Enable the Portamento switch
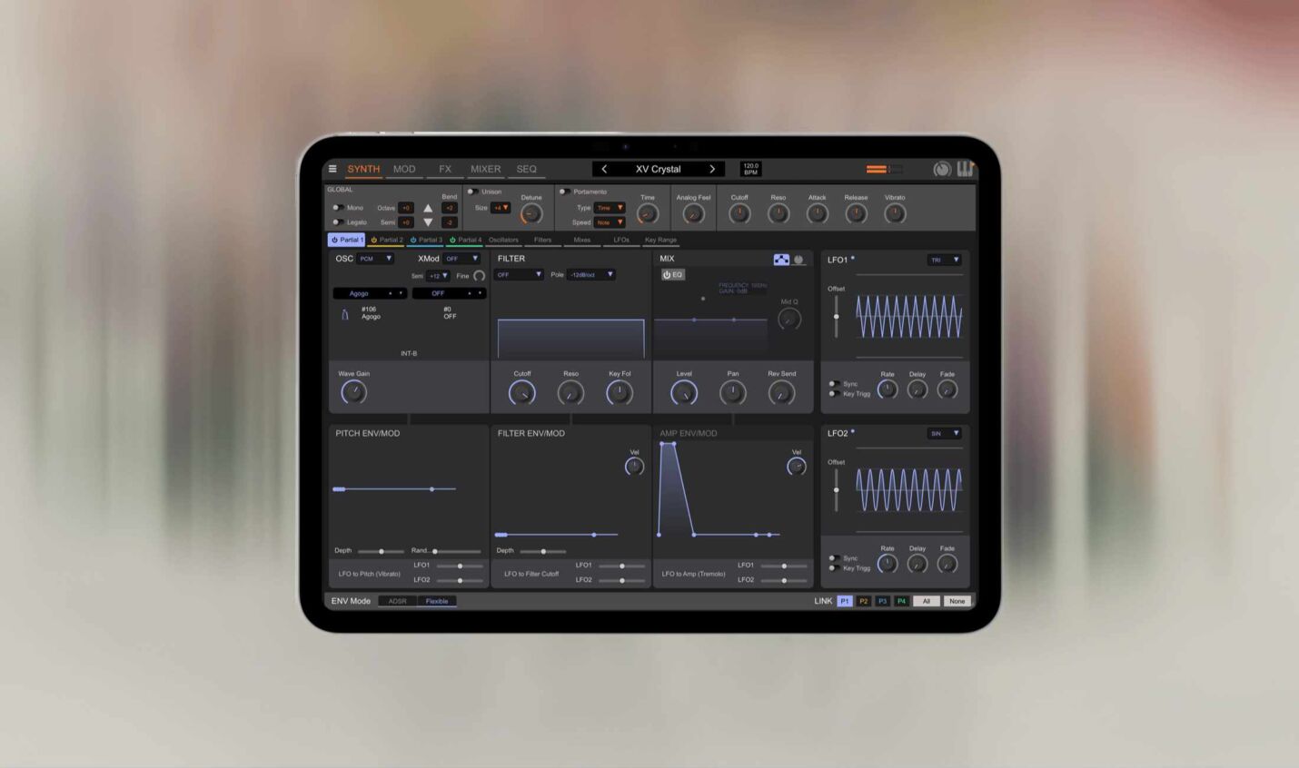 (564, 192)
